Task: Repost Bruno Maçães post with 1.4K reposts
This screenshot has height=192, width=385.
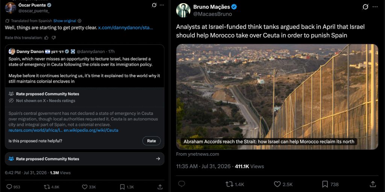Action: click(229, 184)
